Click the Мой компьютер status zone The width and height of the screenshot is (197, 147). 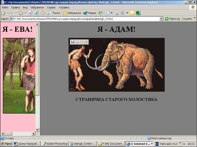tap(160, 138)
